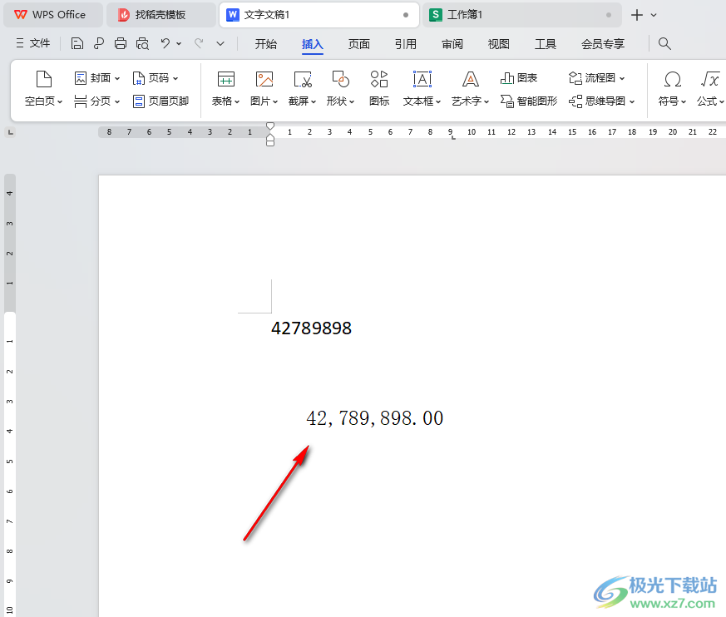726x617 pixels.
Task: Open the 智能图形 SmartArt tool
Action: tap(528, 101)
